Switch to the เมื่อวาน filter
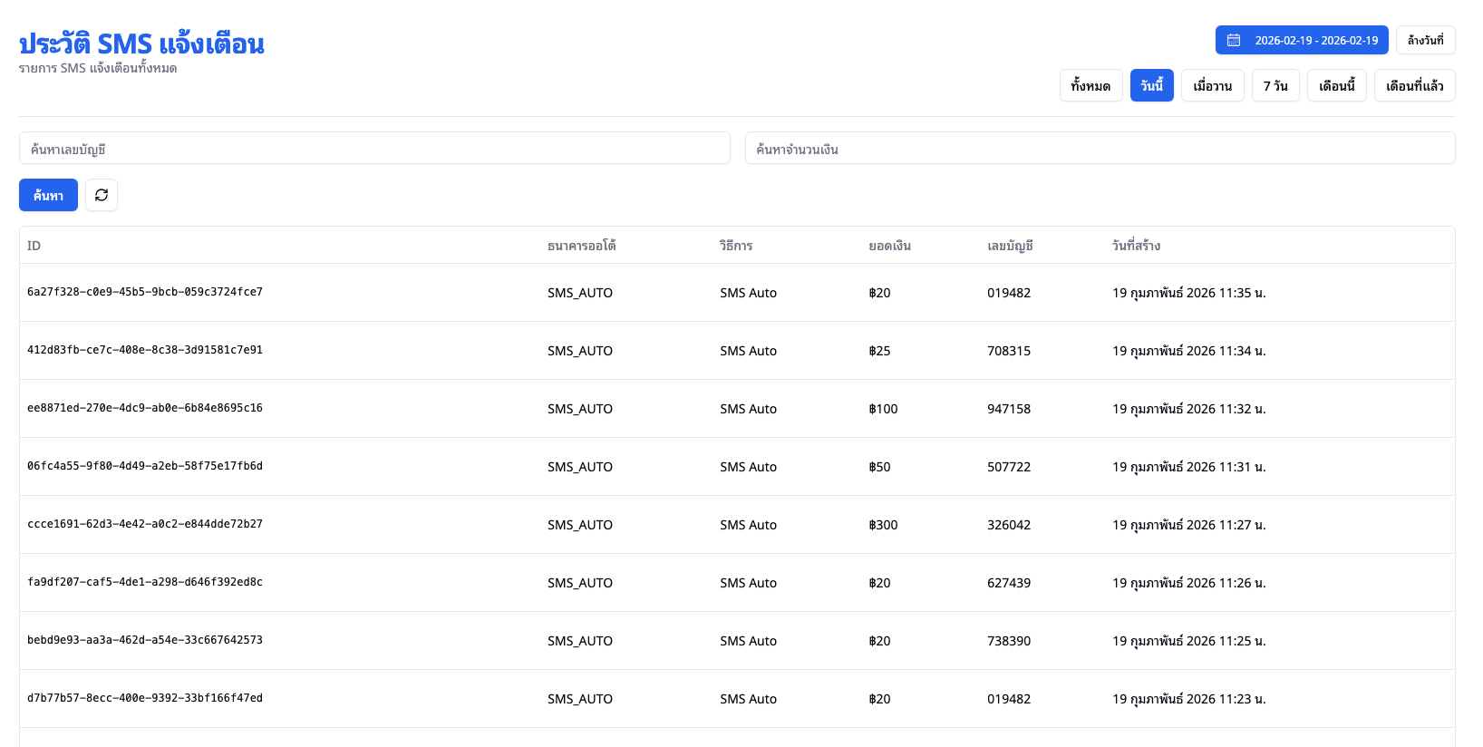The height and width of the screenshot is (747, 1483). 1212,85
